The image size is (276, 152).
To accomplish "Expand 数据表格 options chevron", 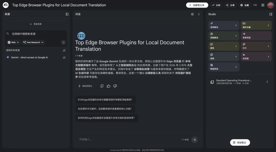I will (x=236, y=67).
